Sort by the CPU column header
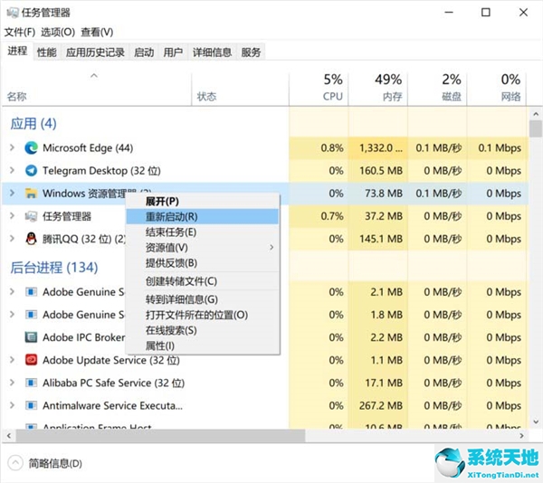This screenshot has height=483, width=543. [319, 89]
